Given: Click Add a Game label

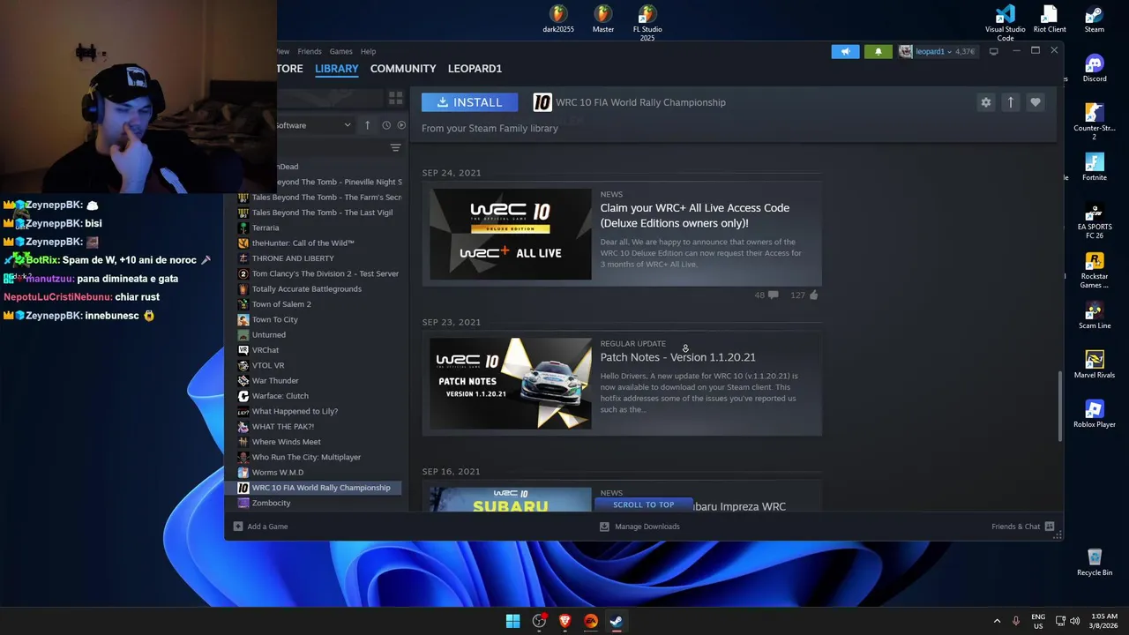Looking at the screenshot, I should pyautogui.click(x=267, y=527).
